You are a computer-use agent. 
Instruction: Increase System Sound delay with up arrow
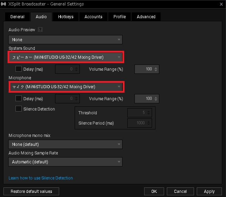point(76,68)
